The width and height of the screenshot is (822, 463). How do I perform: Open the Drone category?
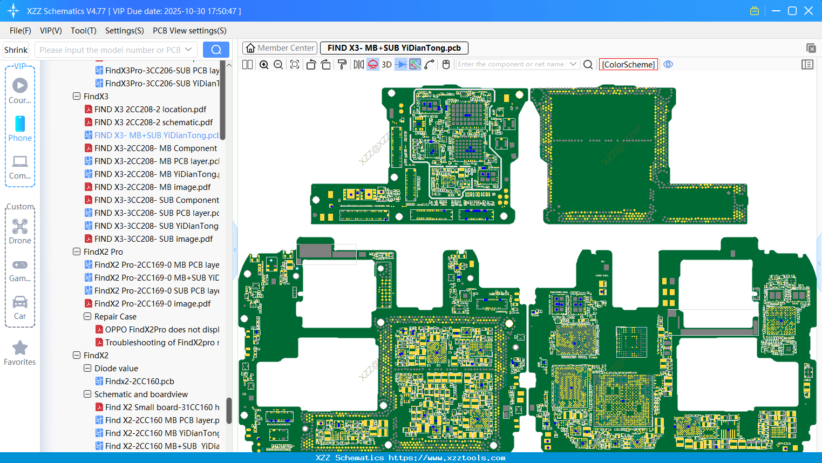point(20,231)
